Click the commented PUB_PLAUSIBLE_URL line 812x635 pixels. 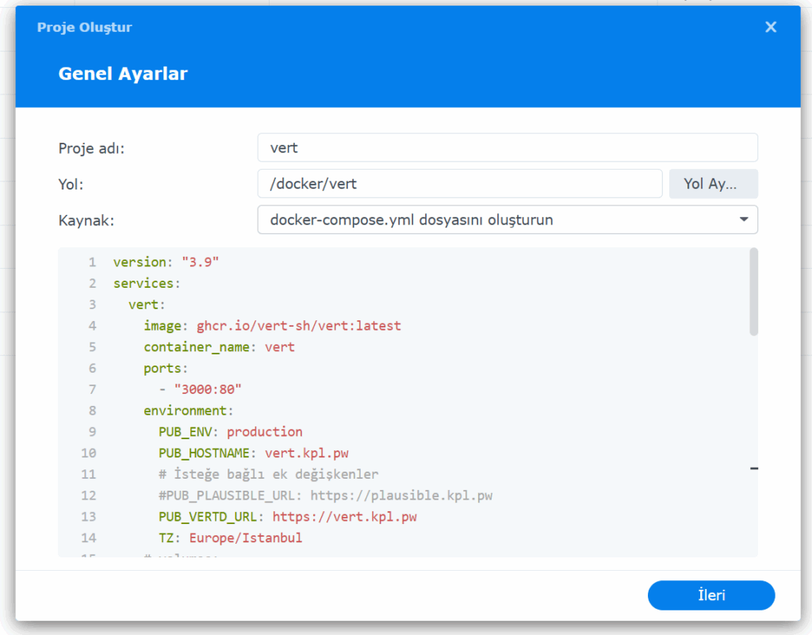click(325, 495)
